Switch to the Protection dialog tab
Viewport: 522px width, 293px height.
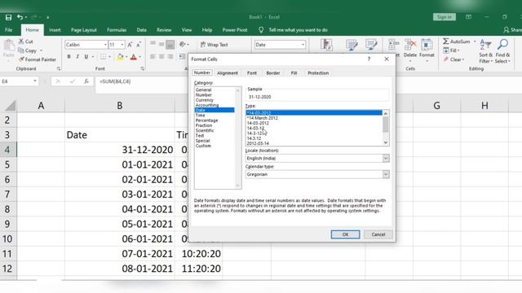[x=318, y=72]
